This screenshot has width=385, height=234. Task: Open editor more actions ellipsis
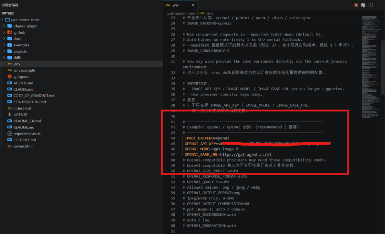(378, 5)
